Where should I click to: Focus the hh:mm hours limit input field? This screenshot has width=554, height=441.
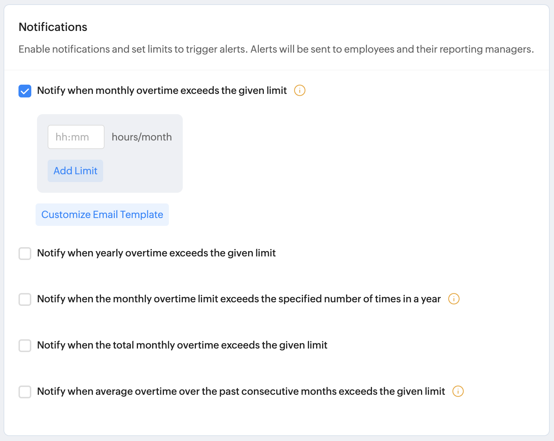point(76,137)
